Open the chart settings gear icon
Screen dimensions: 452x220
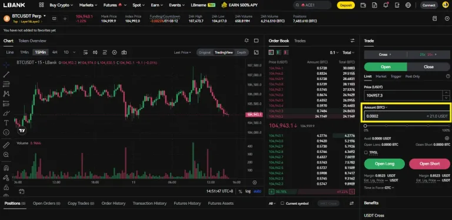114,52
